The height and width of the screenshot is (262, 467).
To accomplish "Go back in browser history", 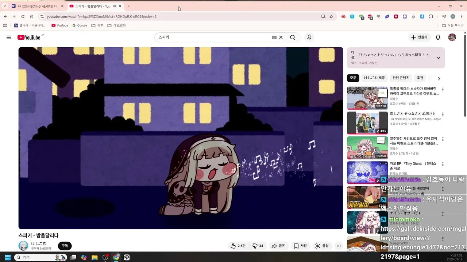I will click(x=5, y=16).
